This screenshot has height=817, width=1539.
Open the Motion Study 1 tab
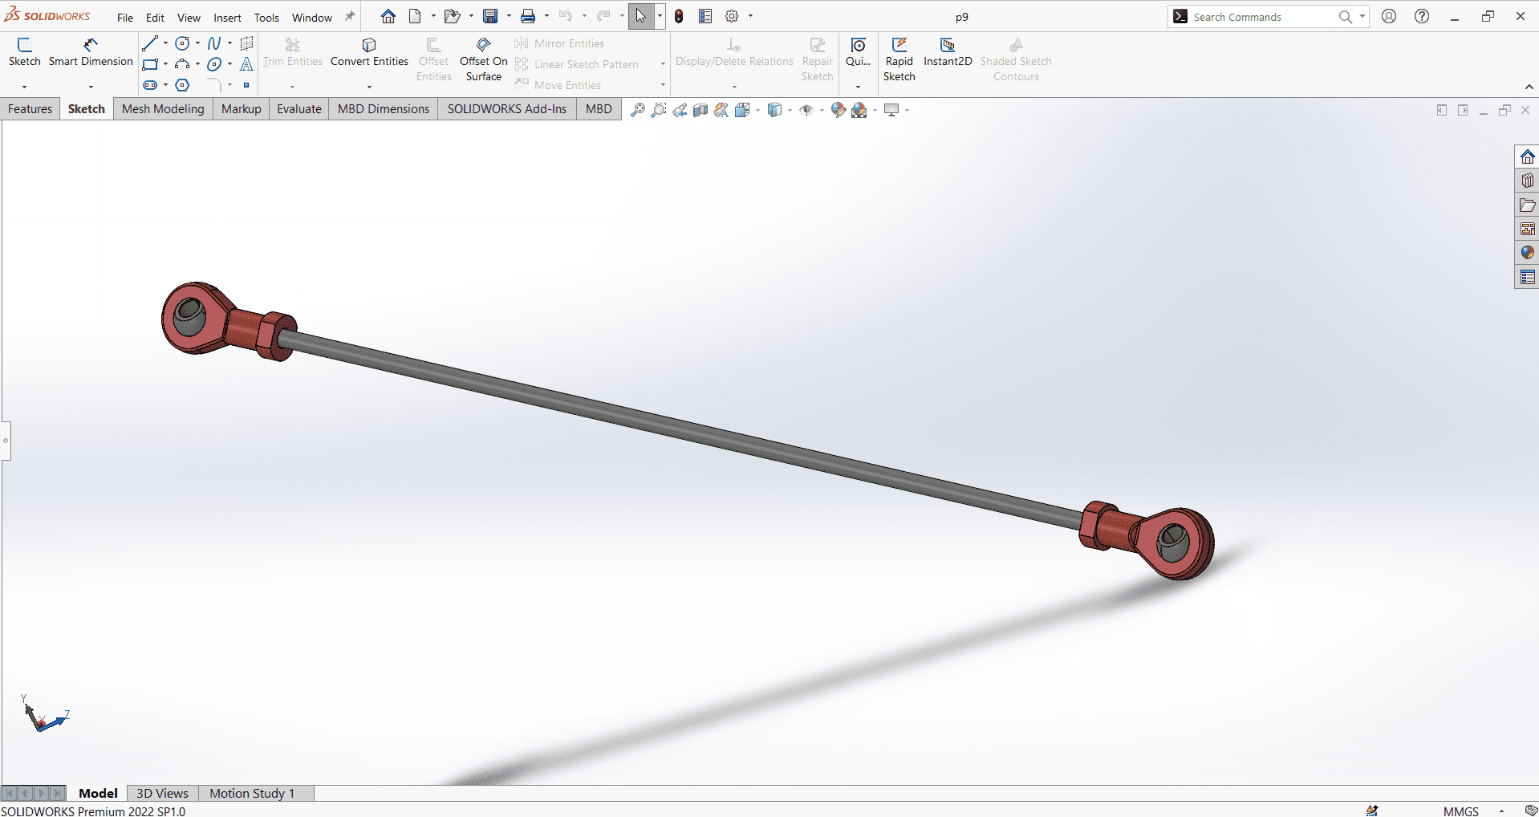tap(252, 793)
